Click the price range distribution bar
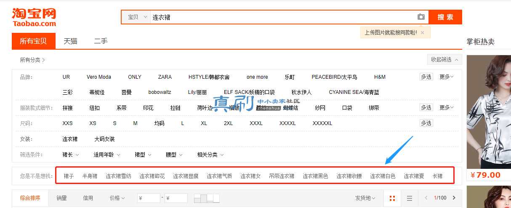This screenshot has width=511, height=208. point(207,198)
